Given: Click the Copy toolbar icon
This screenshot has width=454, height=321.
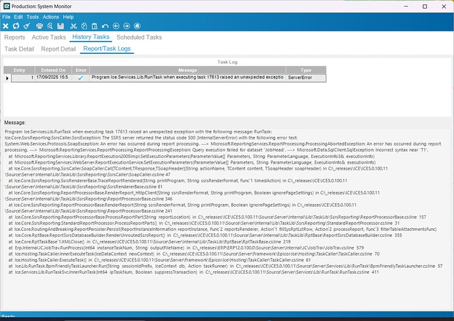Looking at the screenshot, I should coord(84,26).
